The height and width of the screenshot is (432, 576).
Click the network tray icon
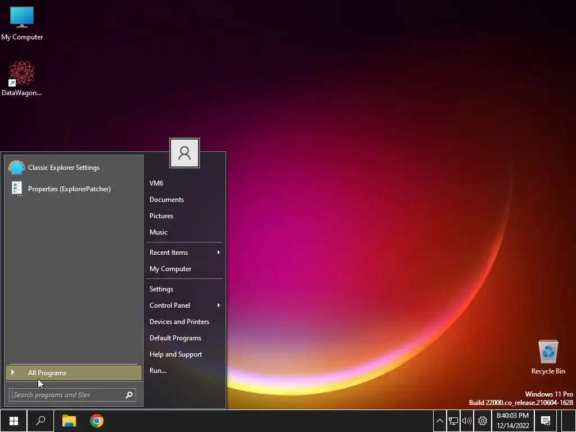[453, 421]
